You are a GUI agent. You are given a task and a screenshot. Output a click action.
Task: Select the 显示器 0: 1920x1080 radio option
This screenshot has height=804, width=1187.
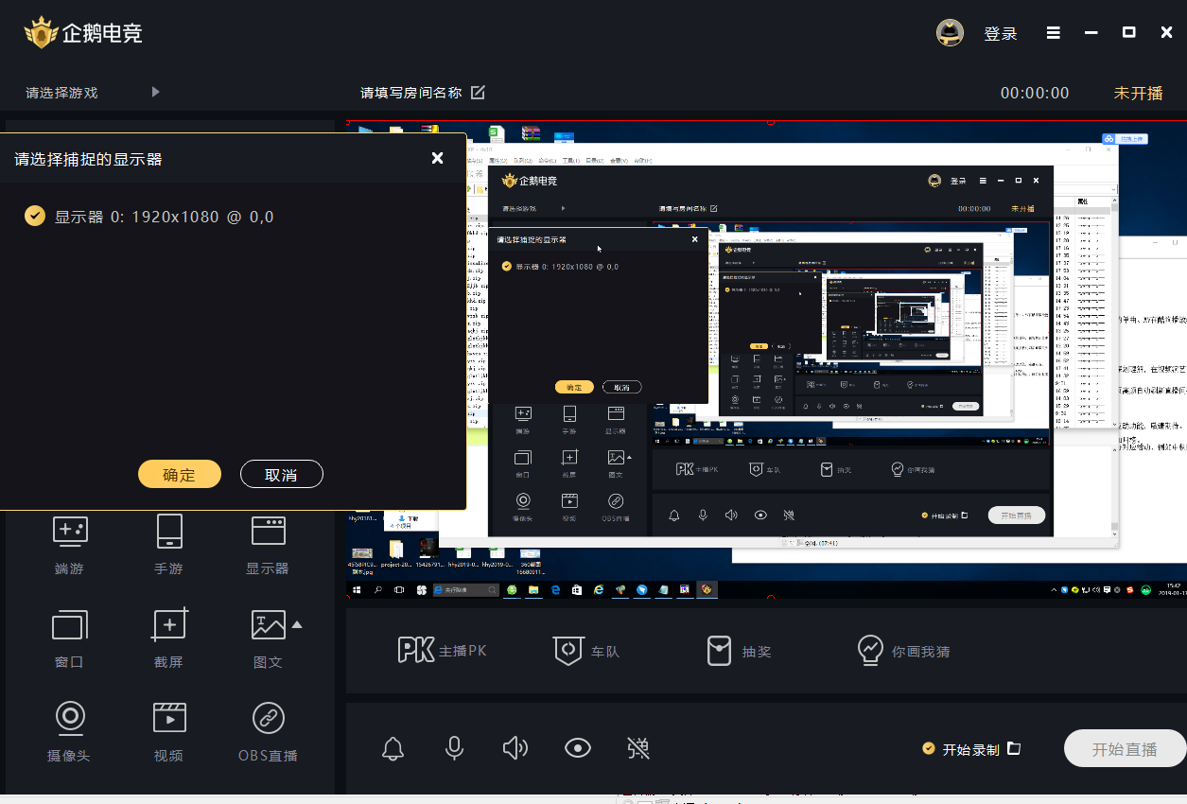[34, 217]
